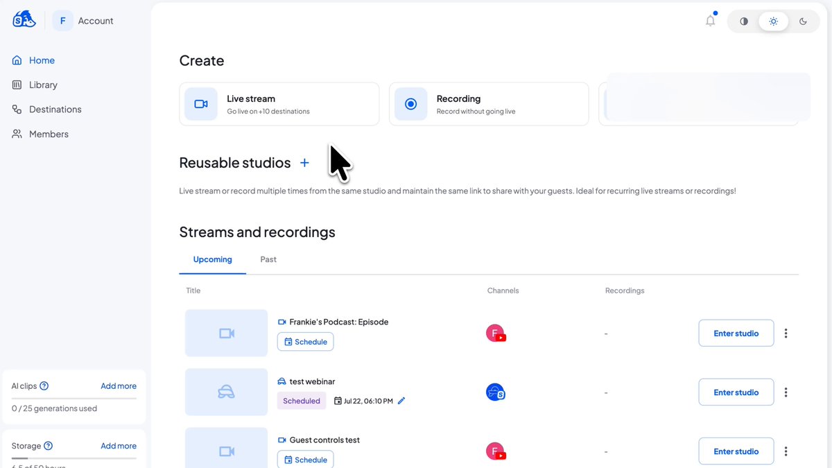
Task: Open Frankie's Podcast: Episode thumbnail
Action: [x=226, y=333]
